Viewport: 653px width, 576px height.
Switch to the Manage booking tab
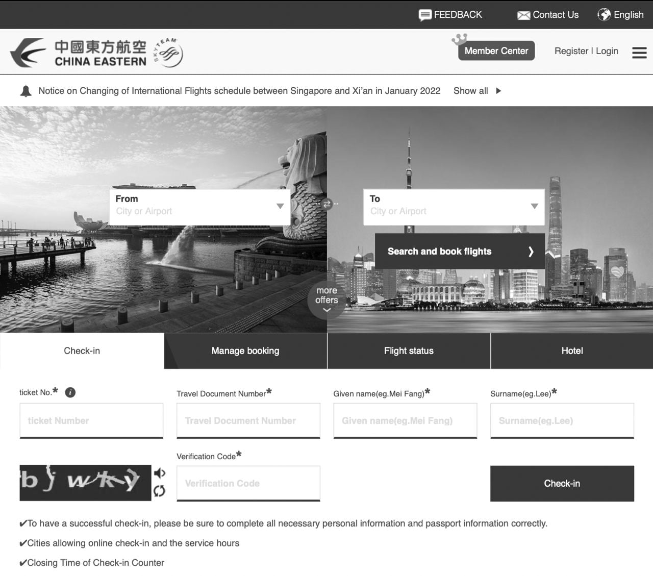pos(245,351)
